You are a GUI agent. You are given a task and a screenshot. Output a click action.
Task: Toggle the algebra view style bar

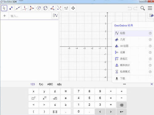pyautogui.click(x=55, y=16)
